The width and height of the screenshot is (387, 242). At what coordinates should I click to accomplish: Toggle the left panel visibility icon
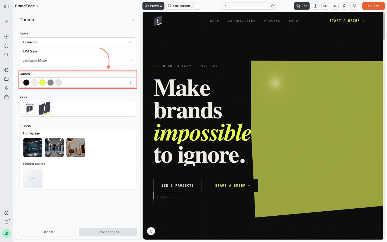pyautogui.click(x=6, y=6)
